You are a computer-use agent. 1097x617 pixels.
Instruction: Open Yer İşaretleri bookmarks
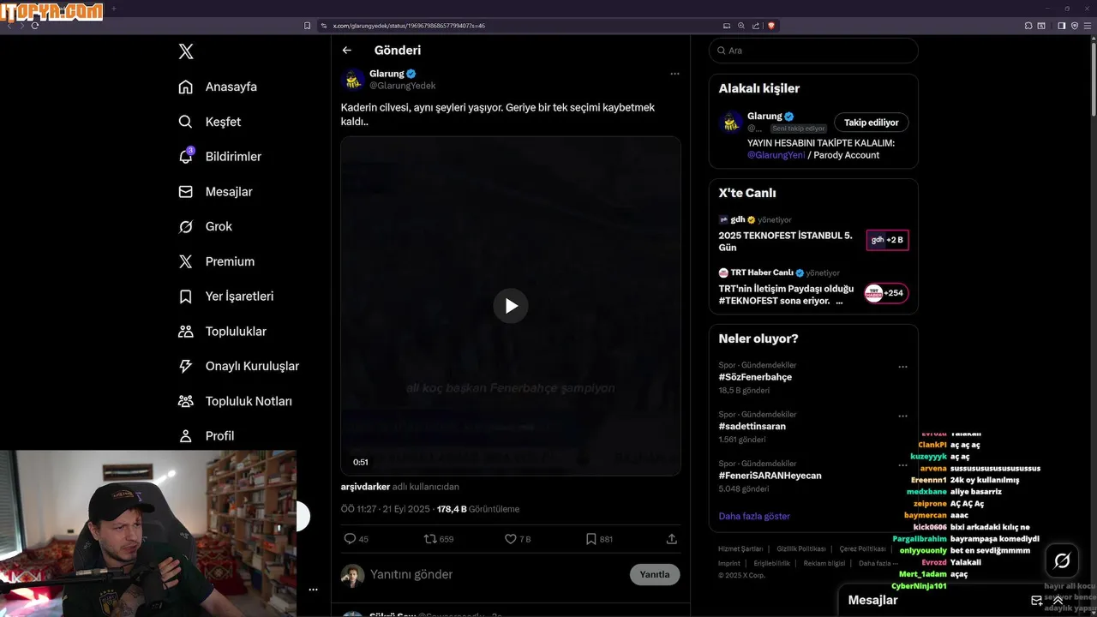coord(225,297)
